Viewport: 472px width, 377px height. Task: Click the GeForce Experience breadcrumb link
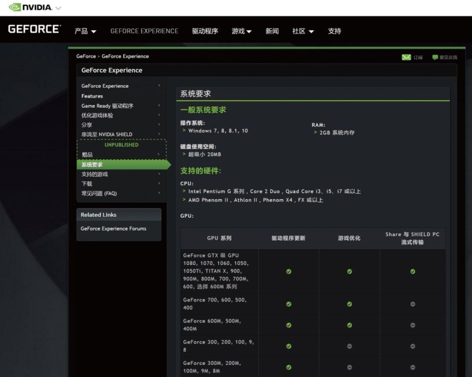(125, 56)
